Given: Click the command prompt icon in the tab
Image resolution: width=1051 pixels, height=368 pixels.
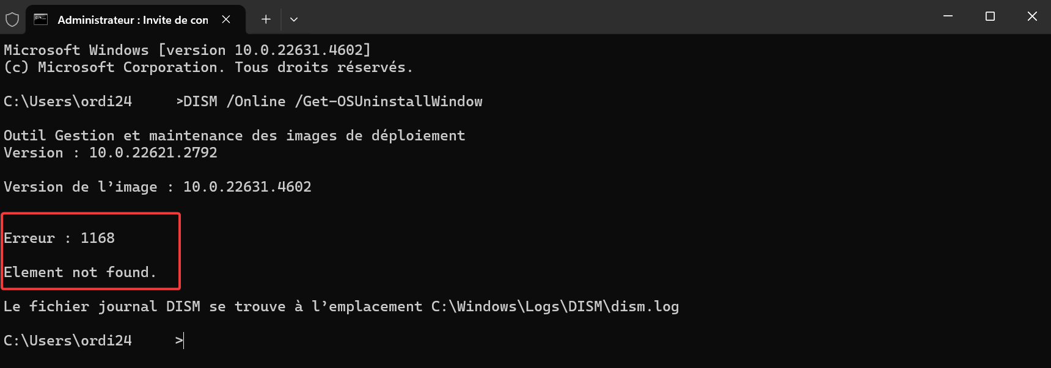Looking at the screenshot, I should [41, 20].
